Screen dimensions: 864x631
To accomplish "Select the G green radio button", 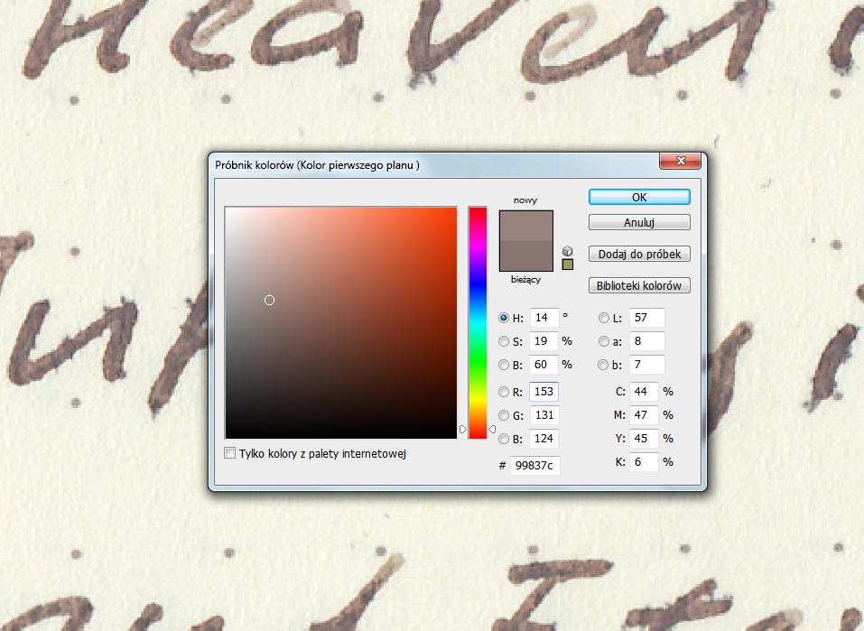I will click(505, 415).
